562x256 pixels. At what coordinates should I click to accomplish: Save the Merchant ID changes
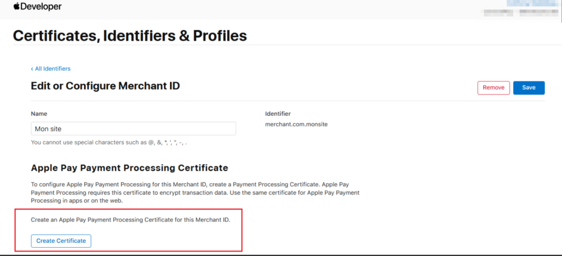pos(529,88)
